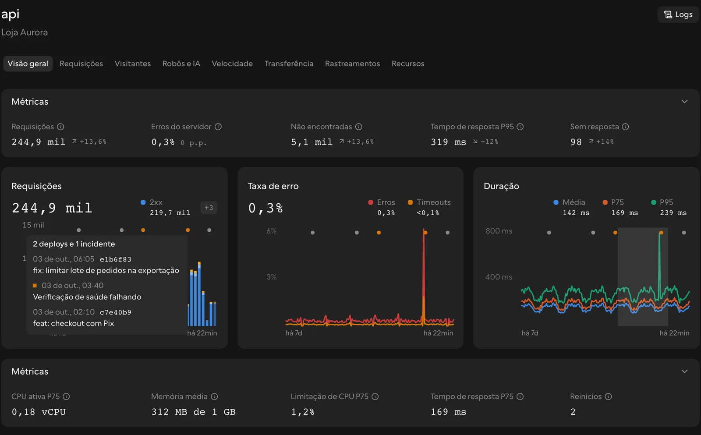Toggle the 2xx series legend dot
Viewport: 701px width, 435px height.
coord(143,202)
